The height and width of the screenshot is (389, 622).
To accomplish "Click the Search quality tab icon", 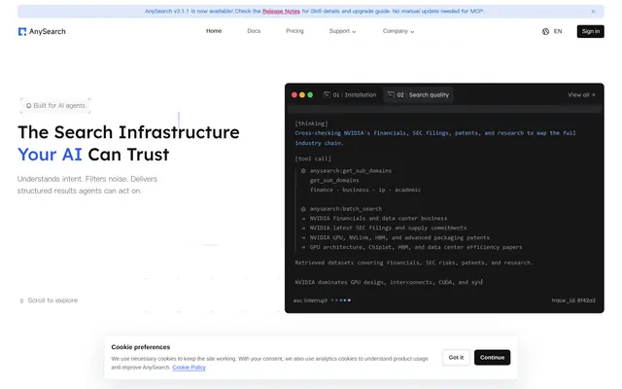I will pyautogui.click(x=391, y=94).
